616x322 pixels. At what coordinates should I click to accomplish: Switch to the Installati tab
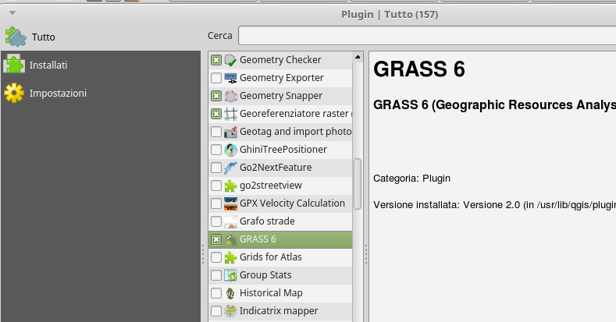[101, 65]
